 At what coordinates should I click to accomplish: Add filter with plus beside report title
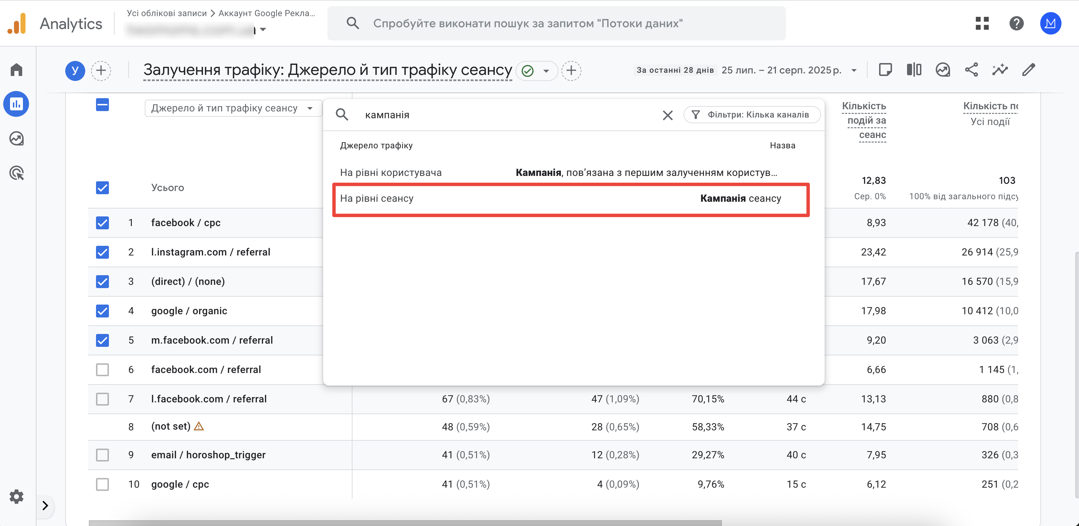pos(571,70)
